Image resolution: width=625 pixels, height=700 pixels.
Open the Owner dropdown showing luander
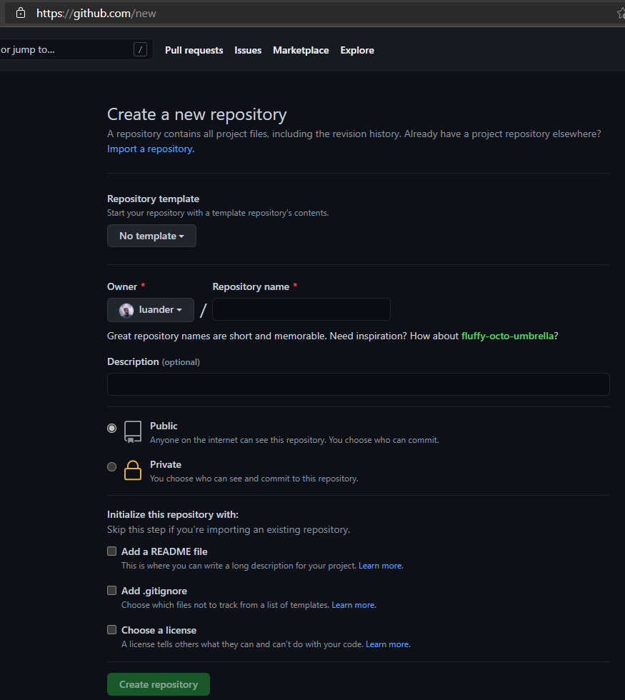point(150,309)
